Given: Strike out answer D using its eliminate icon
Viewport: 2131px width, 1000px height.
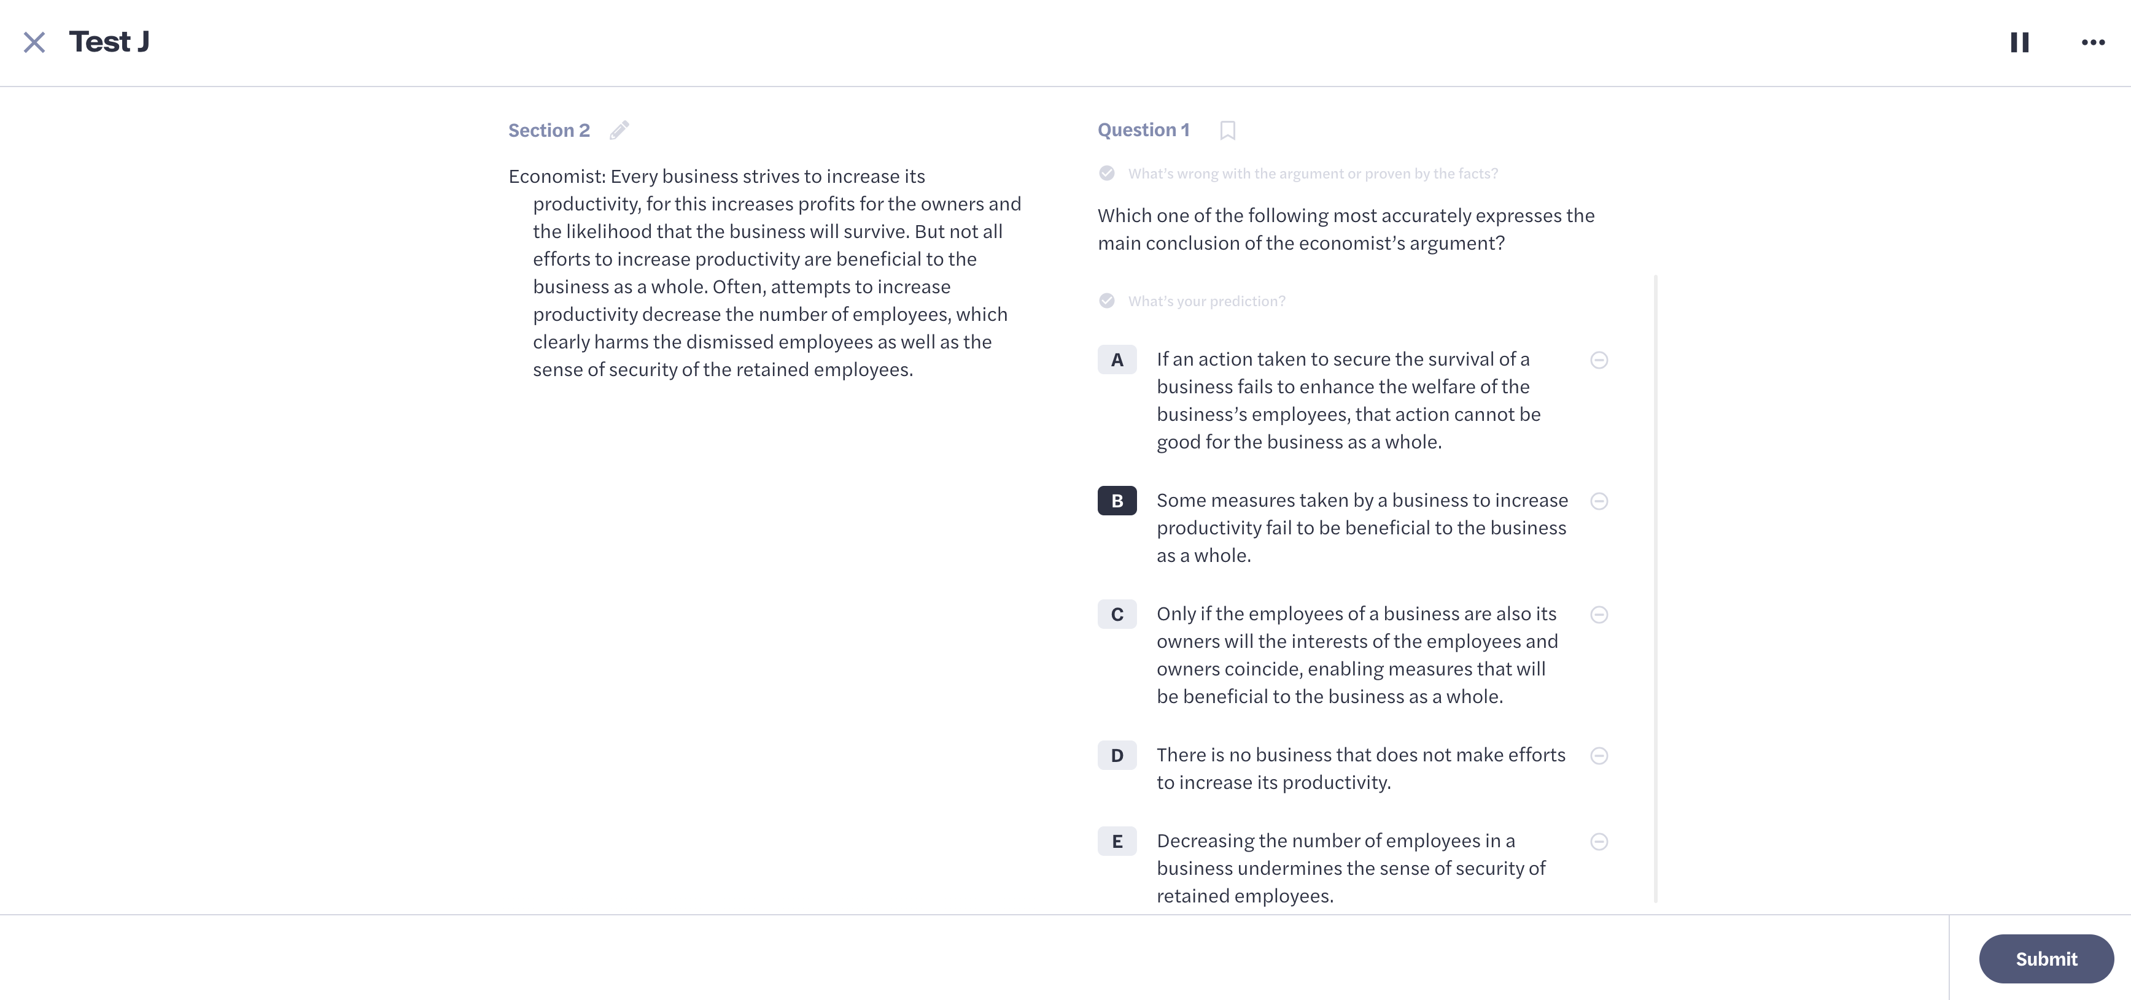Looking at the screenshot, I should (x=1599, y=755).
